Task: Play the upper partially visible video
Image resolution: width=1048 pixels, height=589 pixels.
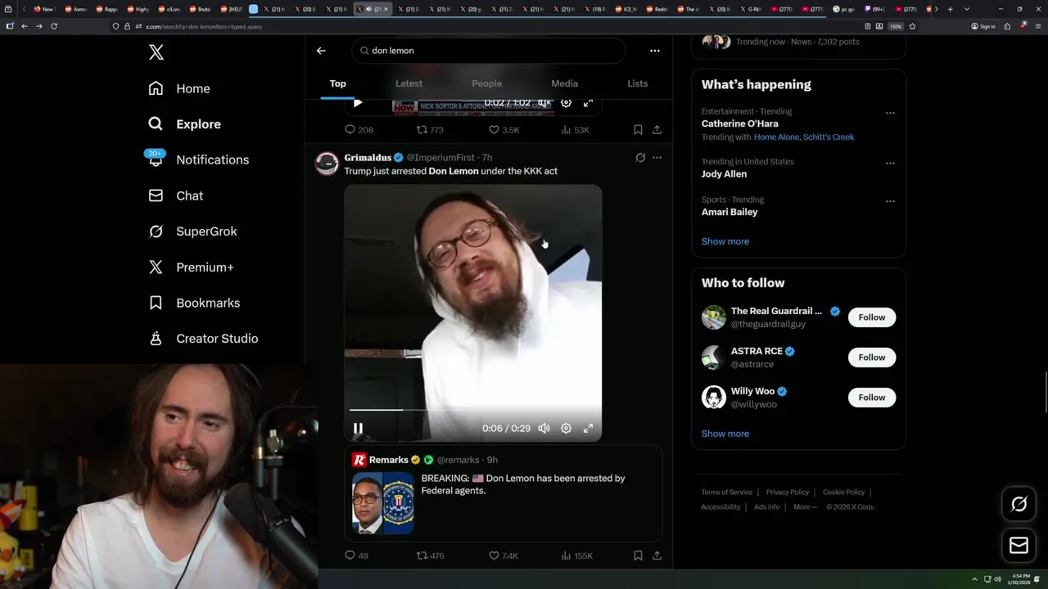Action: (357, 103)
